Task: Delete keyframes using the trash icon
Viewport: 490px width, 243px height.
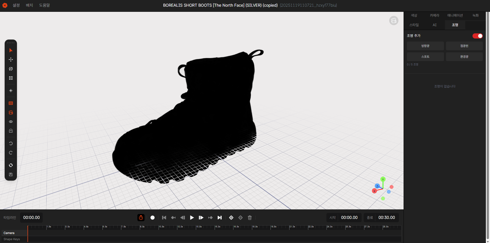Action: pyautogui.click(x=250, y=218)
